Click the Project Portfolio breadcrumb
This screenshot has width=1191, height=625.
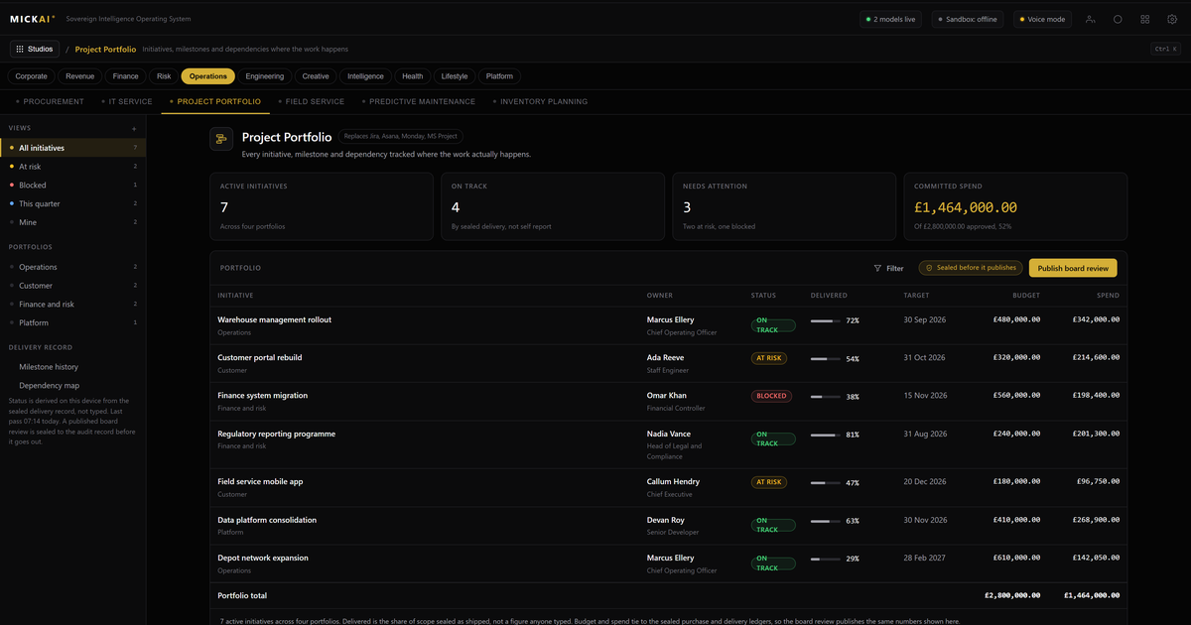(105, 49)
